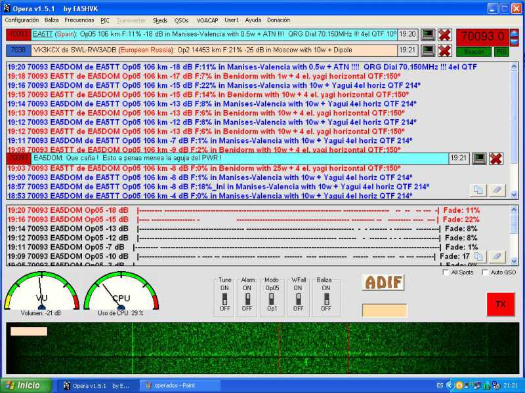Tick the Auto QSO checkbox
The image size is (525, 393).
[x=486, y=272]
